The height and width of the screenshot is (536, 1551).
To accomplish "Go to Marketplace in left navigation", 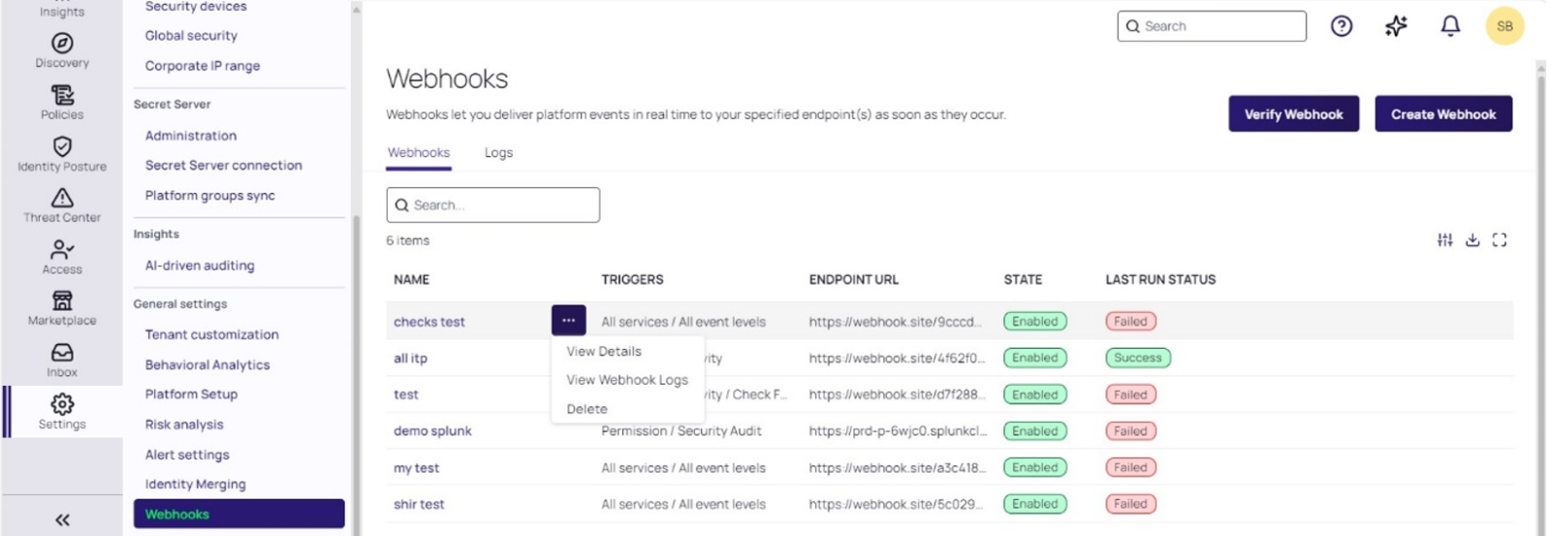I will pos(62,307).
